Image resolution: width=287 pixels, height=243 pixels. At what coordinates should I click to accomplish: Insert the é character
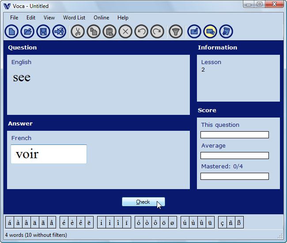(x=64, y=223)
